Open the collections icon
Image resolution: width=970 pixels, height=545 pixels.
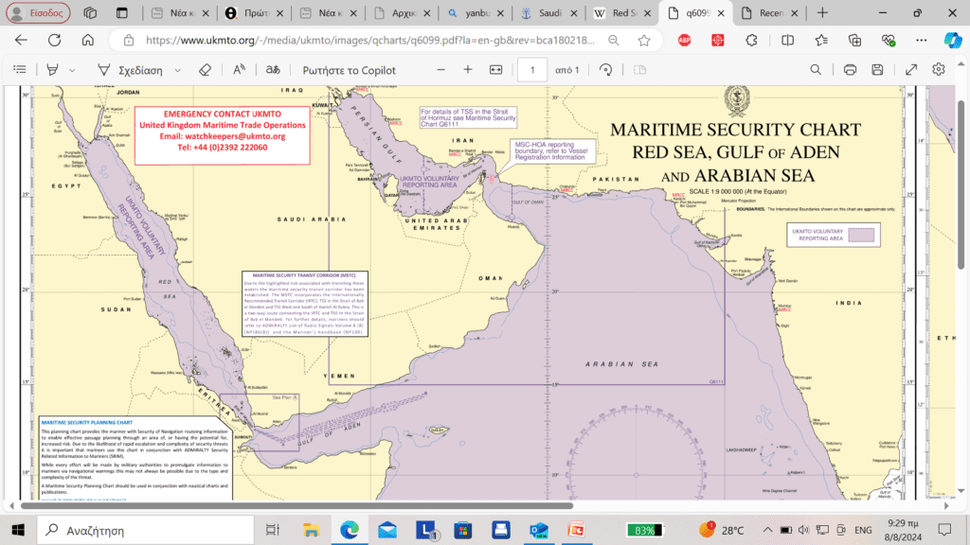pyautogui.click(x=854, y=40)
